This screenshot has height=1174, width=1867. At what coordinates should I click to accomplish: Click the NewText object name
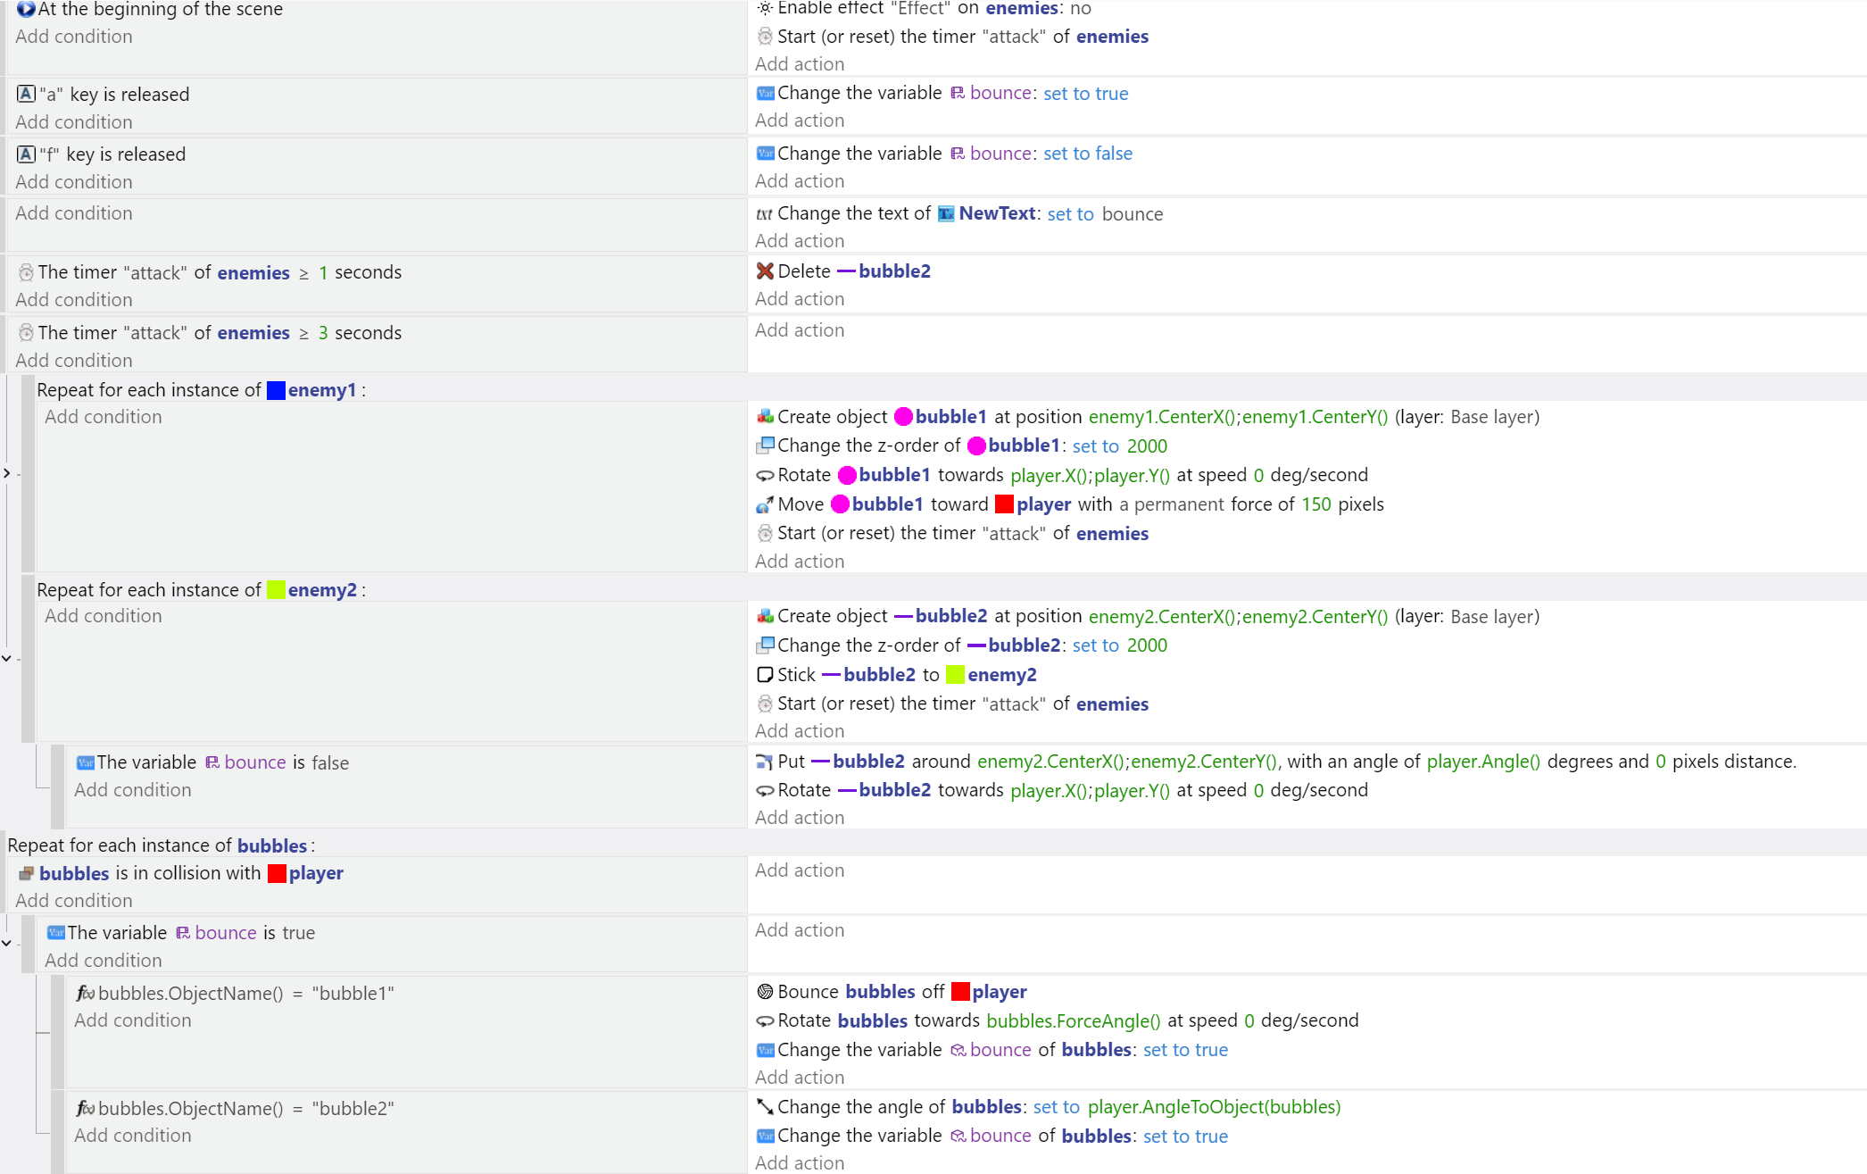997,213
